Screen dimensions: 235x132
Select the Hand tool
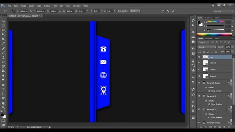pyautogui.click(x=3, y=103)
